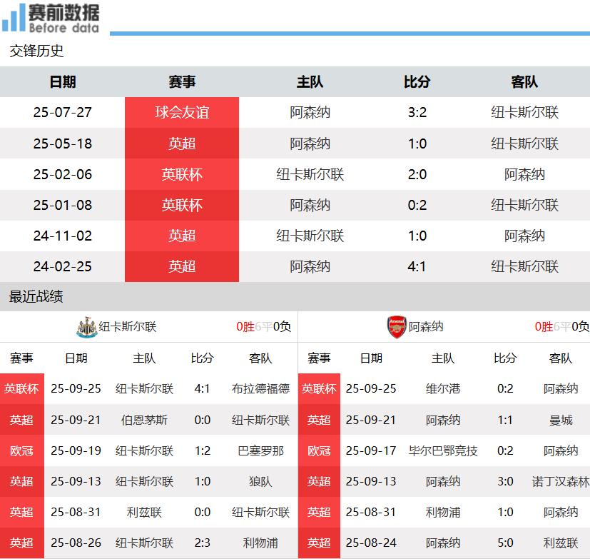Click the bar chart logo beside 赛前数据

click(x=14, y=18)
